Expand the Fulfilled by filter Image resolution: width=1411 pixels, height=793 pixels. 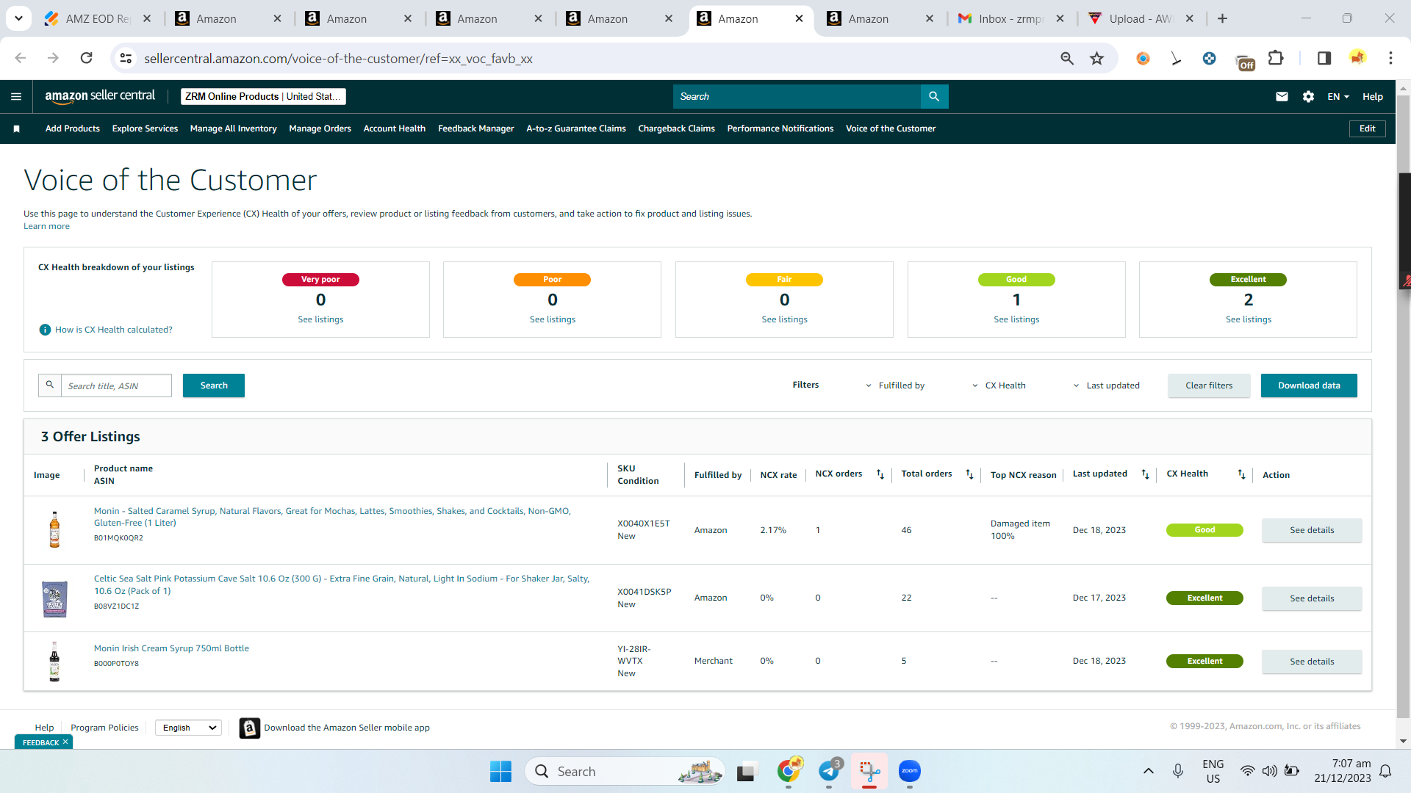point(894,385)
